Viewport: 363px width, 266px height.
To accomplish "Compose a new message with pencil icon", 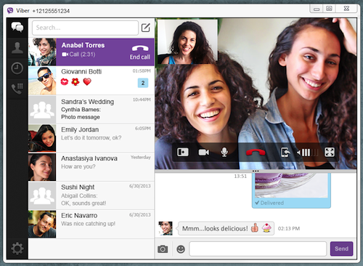I will click(146, 28).
